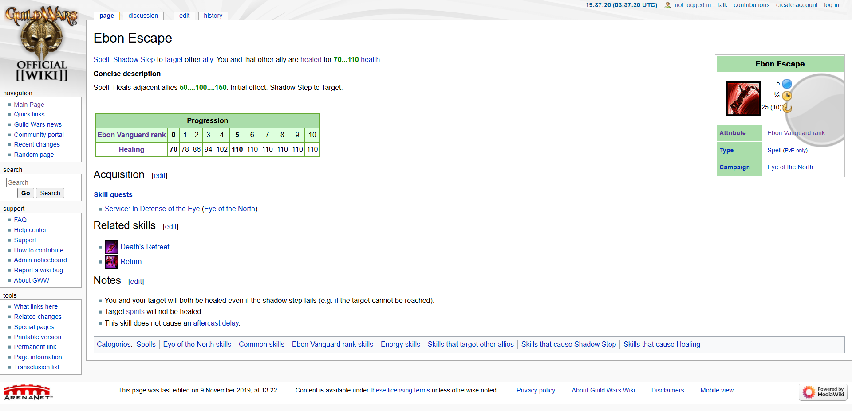Click Permanent link
Image resolution: width=852 pixels, height=411 pixels.
(35, 347)
